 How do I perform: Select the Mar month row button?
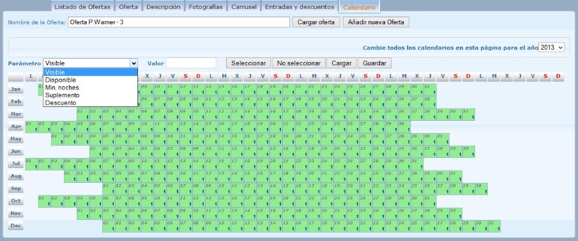pos(16,114)
